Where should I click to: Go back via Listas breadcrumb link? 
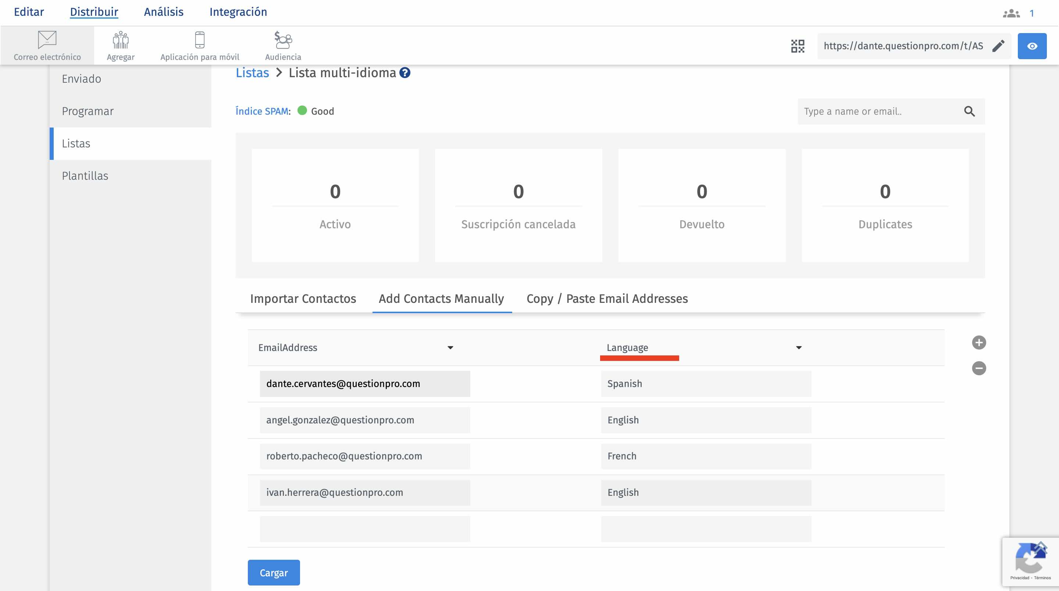[252, 73]
